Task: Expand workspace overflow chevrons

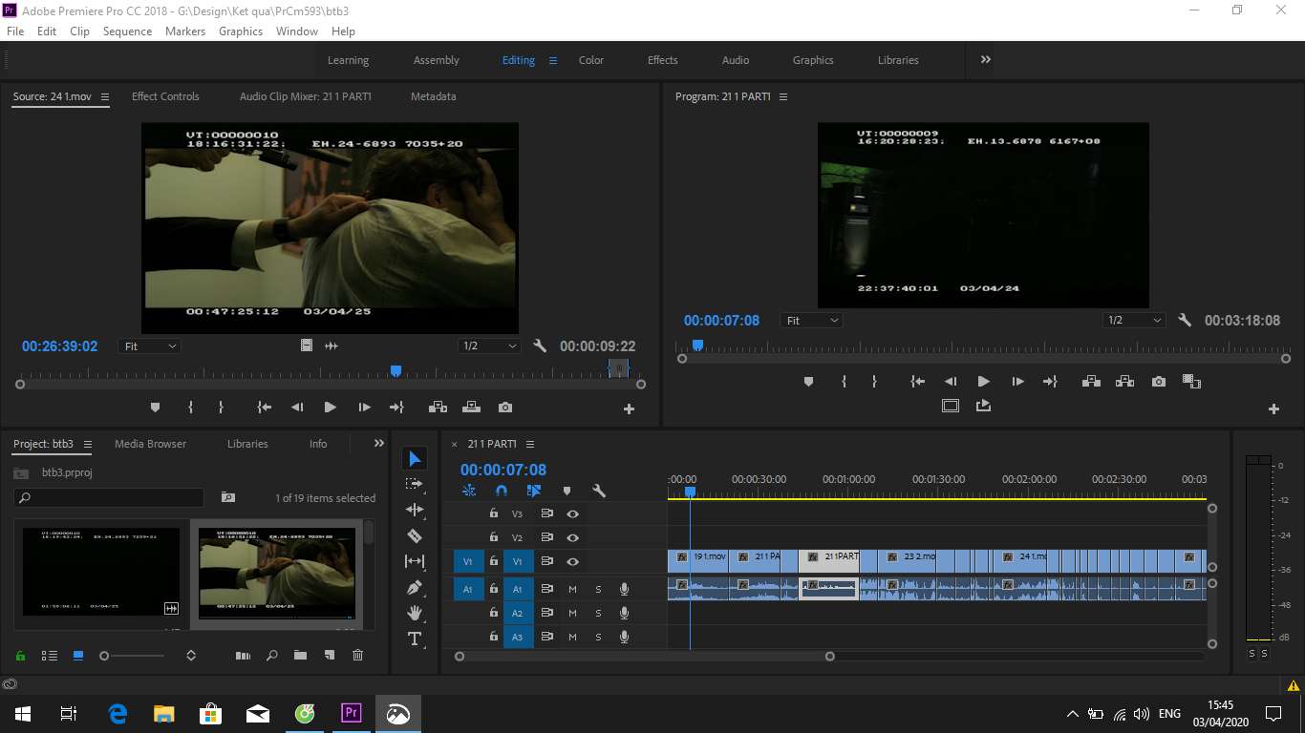Action: (985, 59)
